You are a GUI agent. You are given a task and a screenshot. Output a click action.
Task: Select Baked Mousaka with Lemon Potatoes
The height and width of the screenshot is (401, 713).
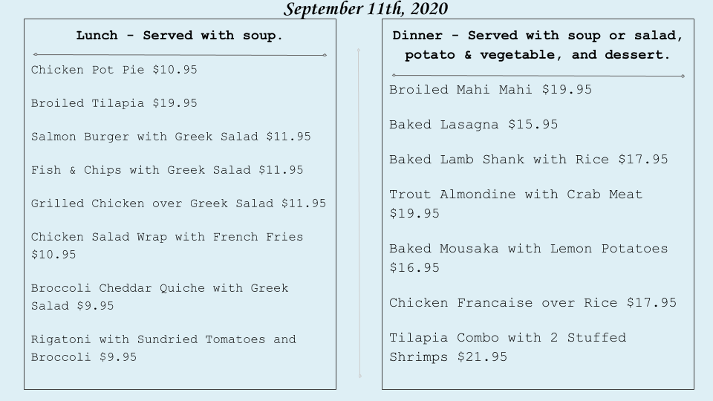pos(528,258)
